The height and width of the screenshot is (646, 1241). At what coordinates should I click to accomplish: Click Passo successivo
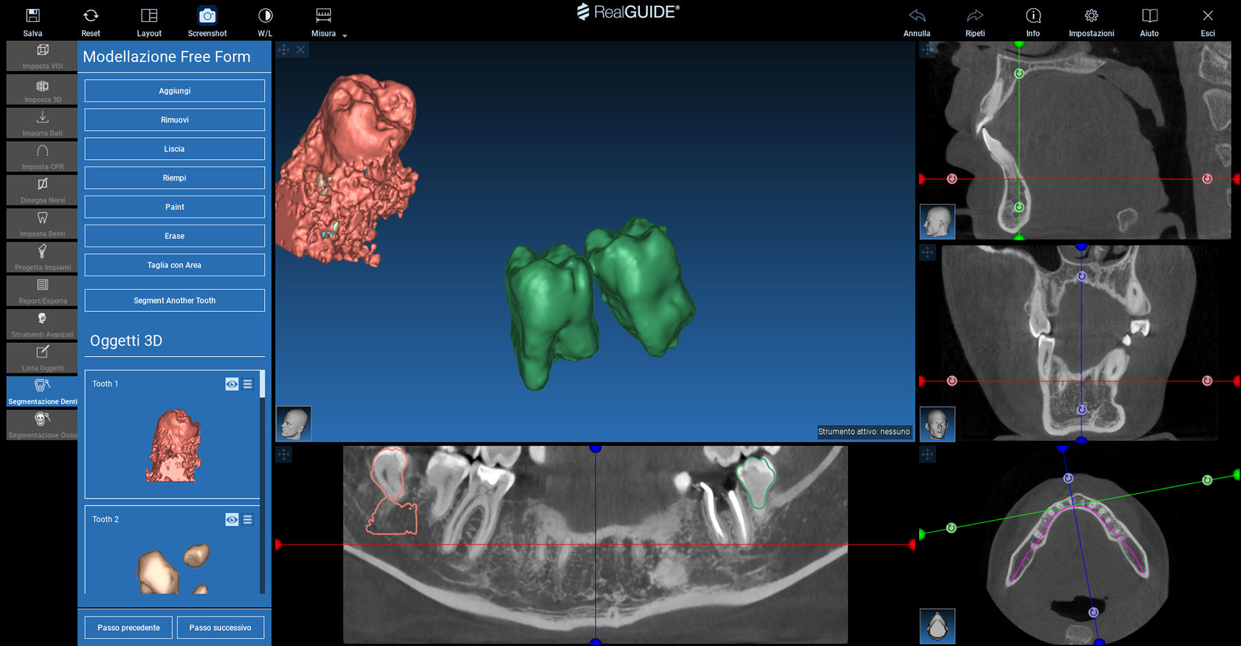coord(221,627)
